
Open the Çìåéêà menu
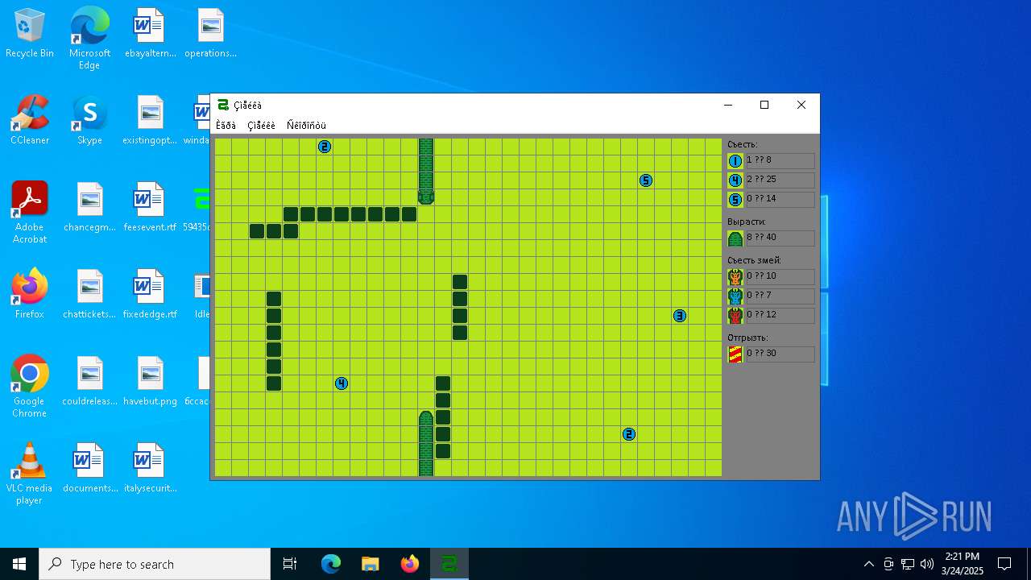(x=261, y=125)
